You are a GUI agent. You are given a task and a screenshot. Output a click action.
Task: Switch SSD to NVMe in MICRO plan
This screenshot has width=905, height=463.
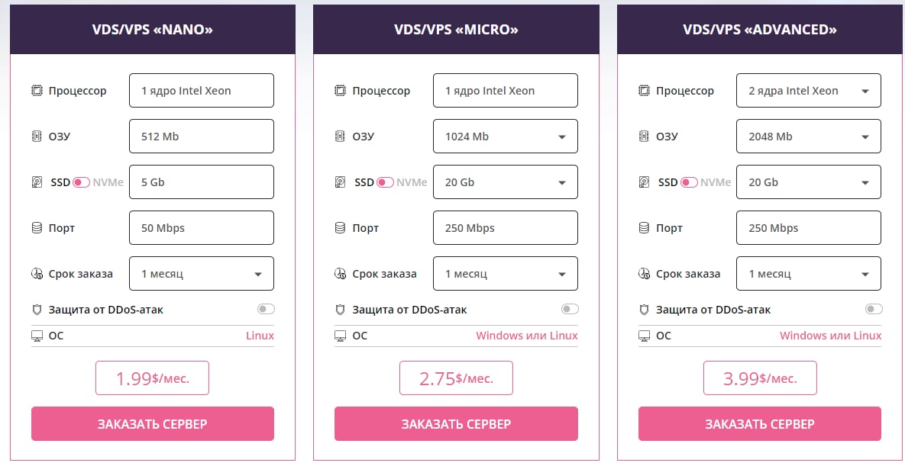pyautogui.click(x=386, y=182)
